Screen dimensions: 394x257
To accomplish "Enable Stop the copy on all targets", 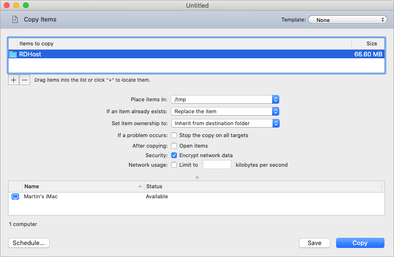I will click(175, 135).
